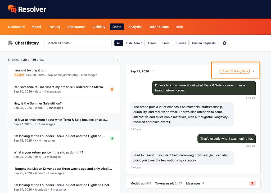271x193 pixels.
Task: Click the Chat History heading icon
Action: click(x=10, y=43)
